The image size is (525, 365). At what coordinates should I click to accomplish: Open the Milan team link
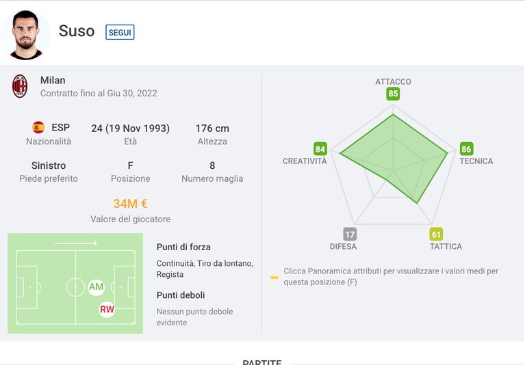tap(53, 80)
